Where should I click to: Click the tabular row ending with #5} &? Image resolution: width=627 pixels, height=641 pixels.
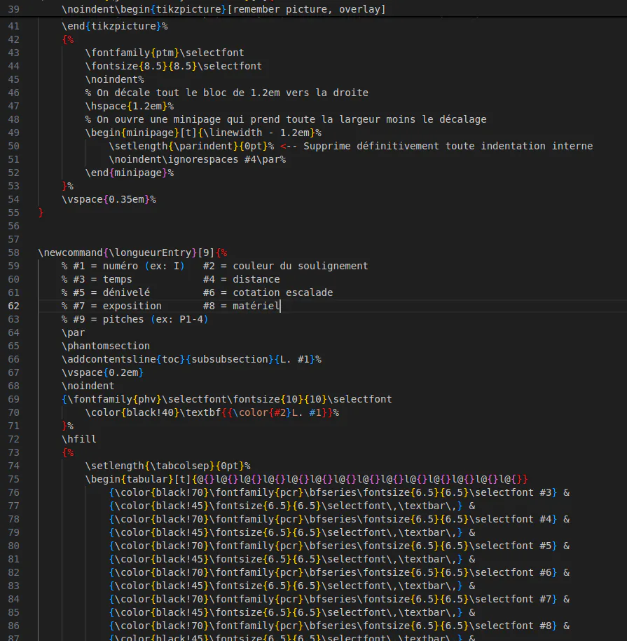point(339,546)
